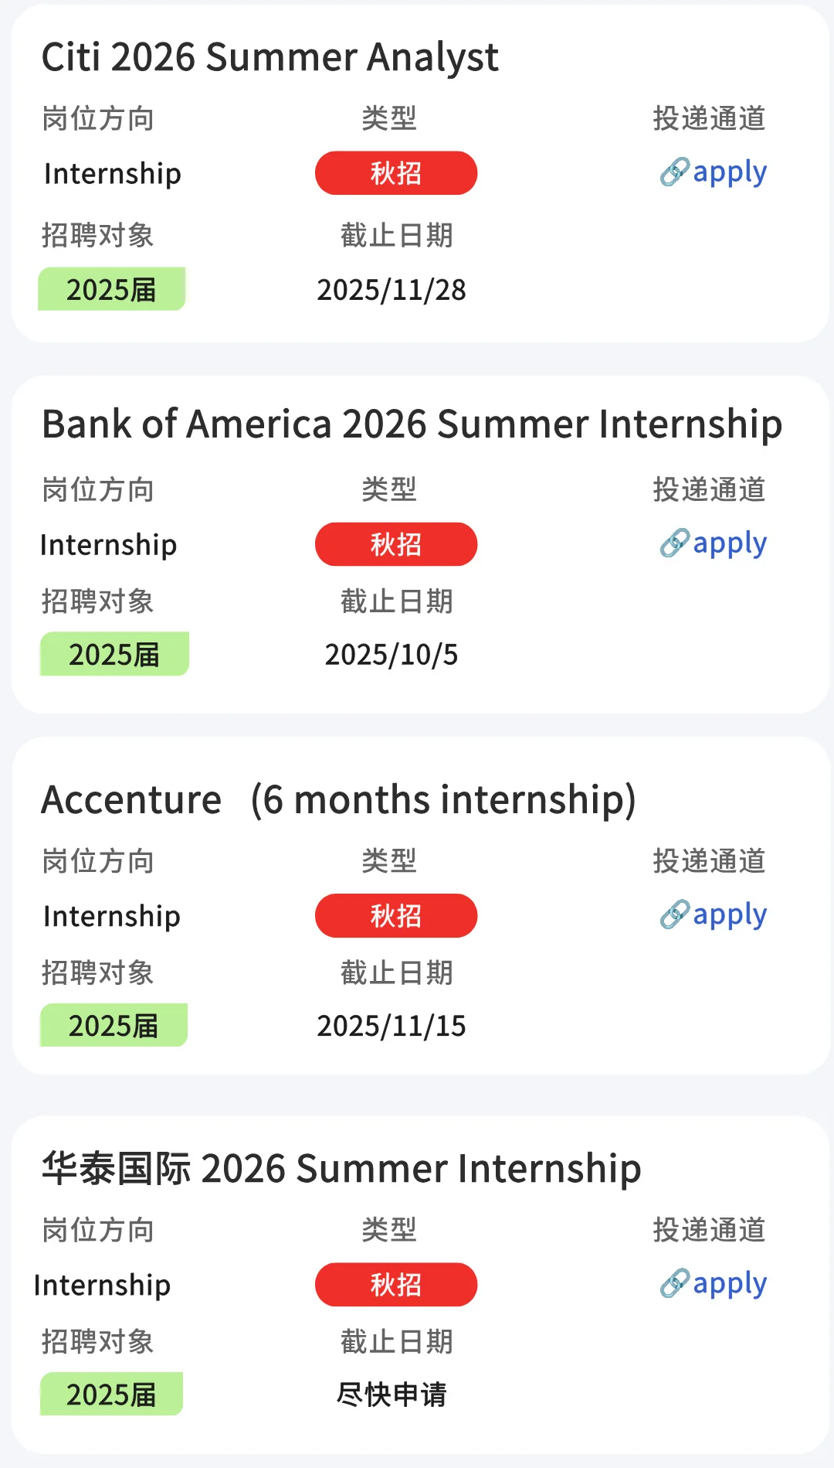Open the Accenture (6 months internship) title
Viewport: 834px width, 1468px height.
click(338, 799)
